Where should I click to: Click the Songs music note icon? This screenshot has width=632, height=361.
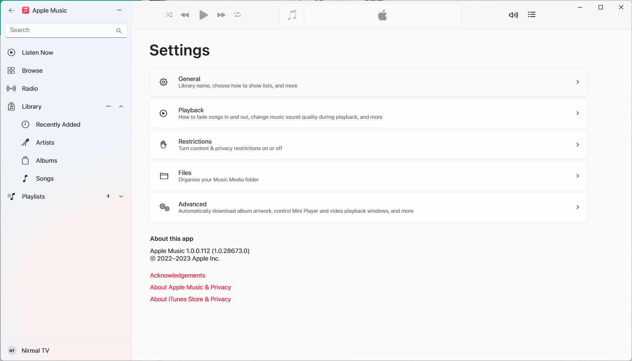[x=25, y=179]
